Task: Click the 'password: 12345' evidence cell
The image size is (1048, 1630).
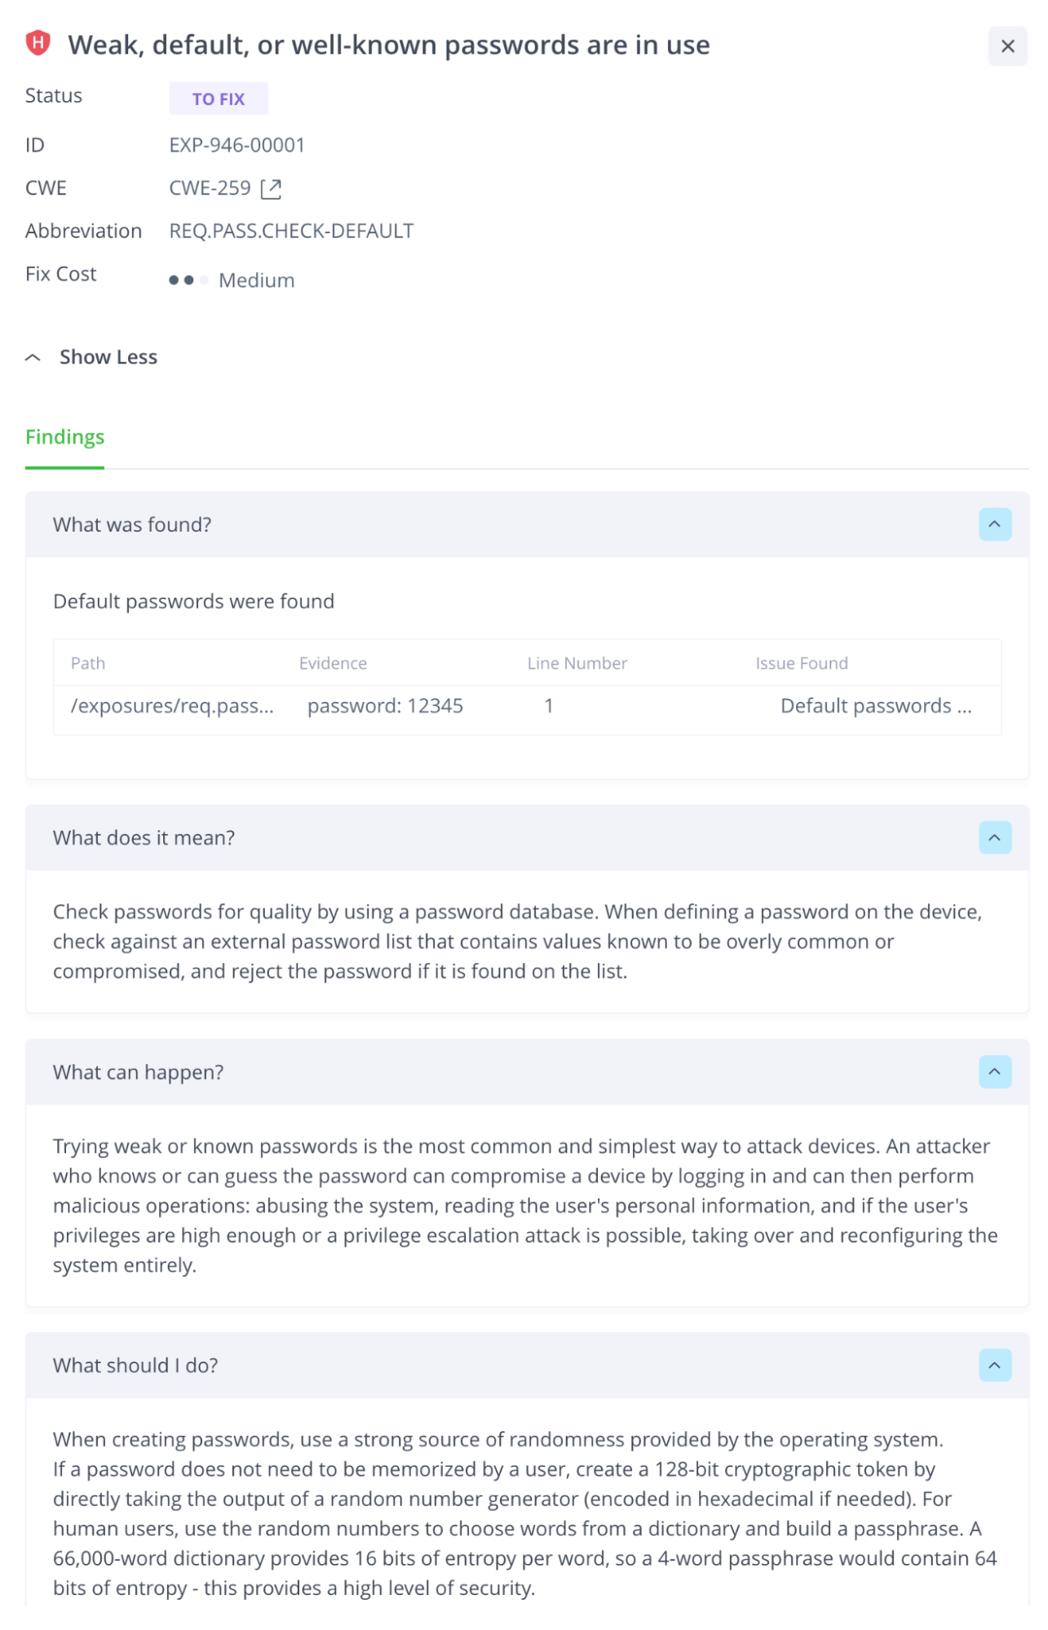Action: point(385,706)
